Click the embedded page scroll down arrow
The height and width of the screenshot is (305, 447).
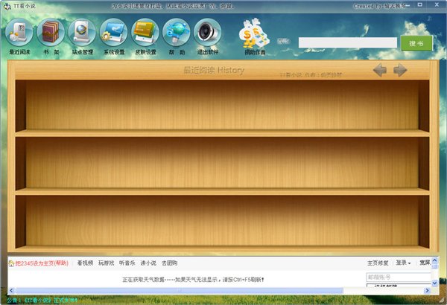435,283
